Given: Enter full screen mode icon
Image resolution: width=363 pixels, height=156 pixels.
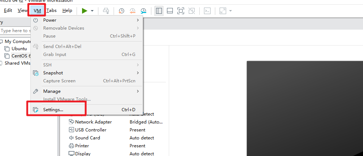Looking at the screenshot, I should pyautogui.click(x=180, y=11).
